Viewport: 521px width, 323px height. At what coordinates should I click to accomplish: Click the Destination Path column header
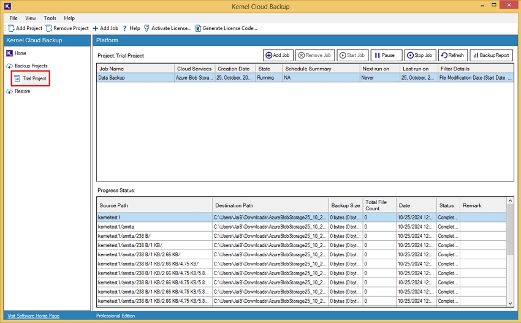click(x=270, y=205)
